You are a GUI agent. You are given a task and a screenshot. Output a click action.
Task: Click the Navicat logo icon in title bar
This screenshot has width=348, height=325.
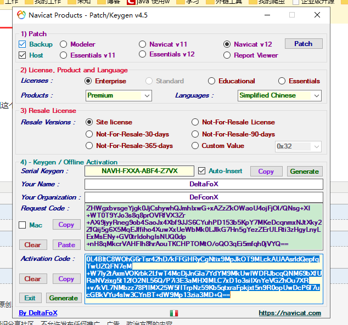pyautogui.click(x=21, y=15)
